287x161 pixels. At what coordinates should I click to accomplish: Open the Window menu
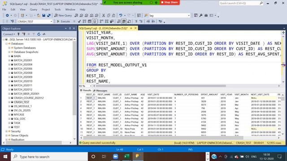[70, 9]
